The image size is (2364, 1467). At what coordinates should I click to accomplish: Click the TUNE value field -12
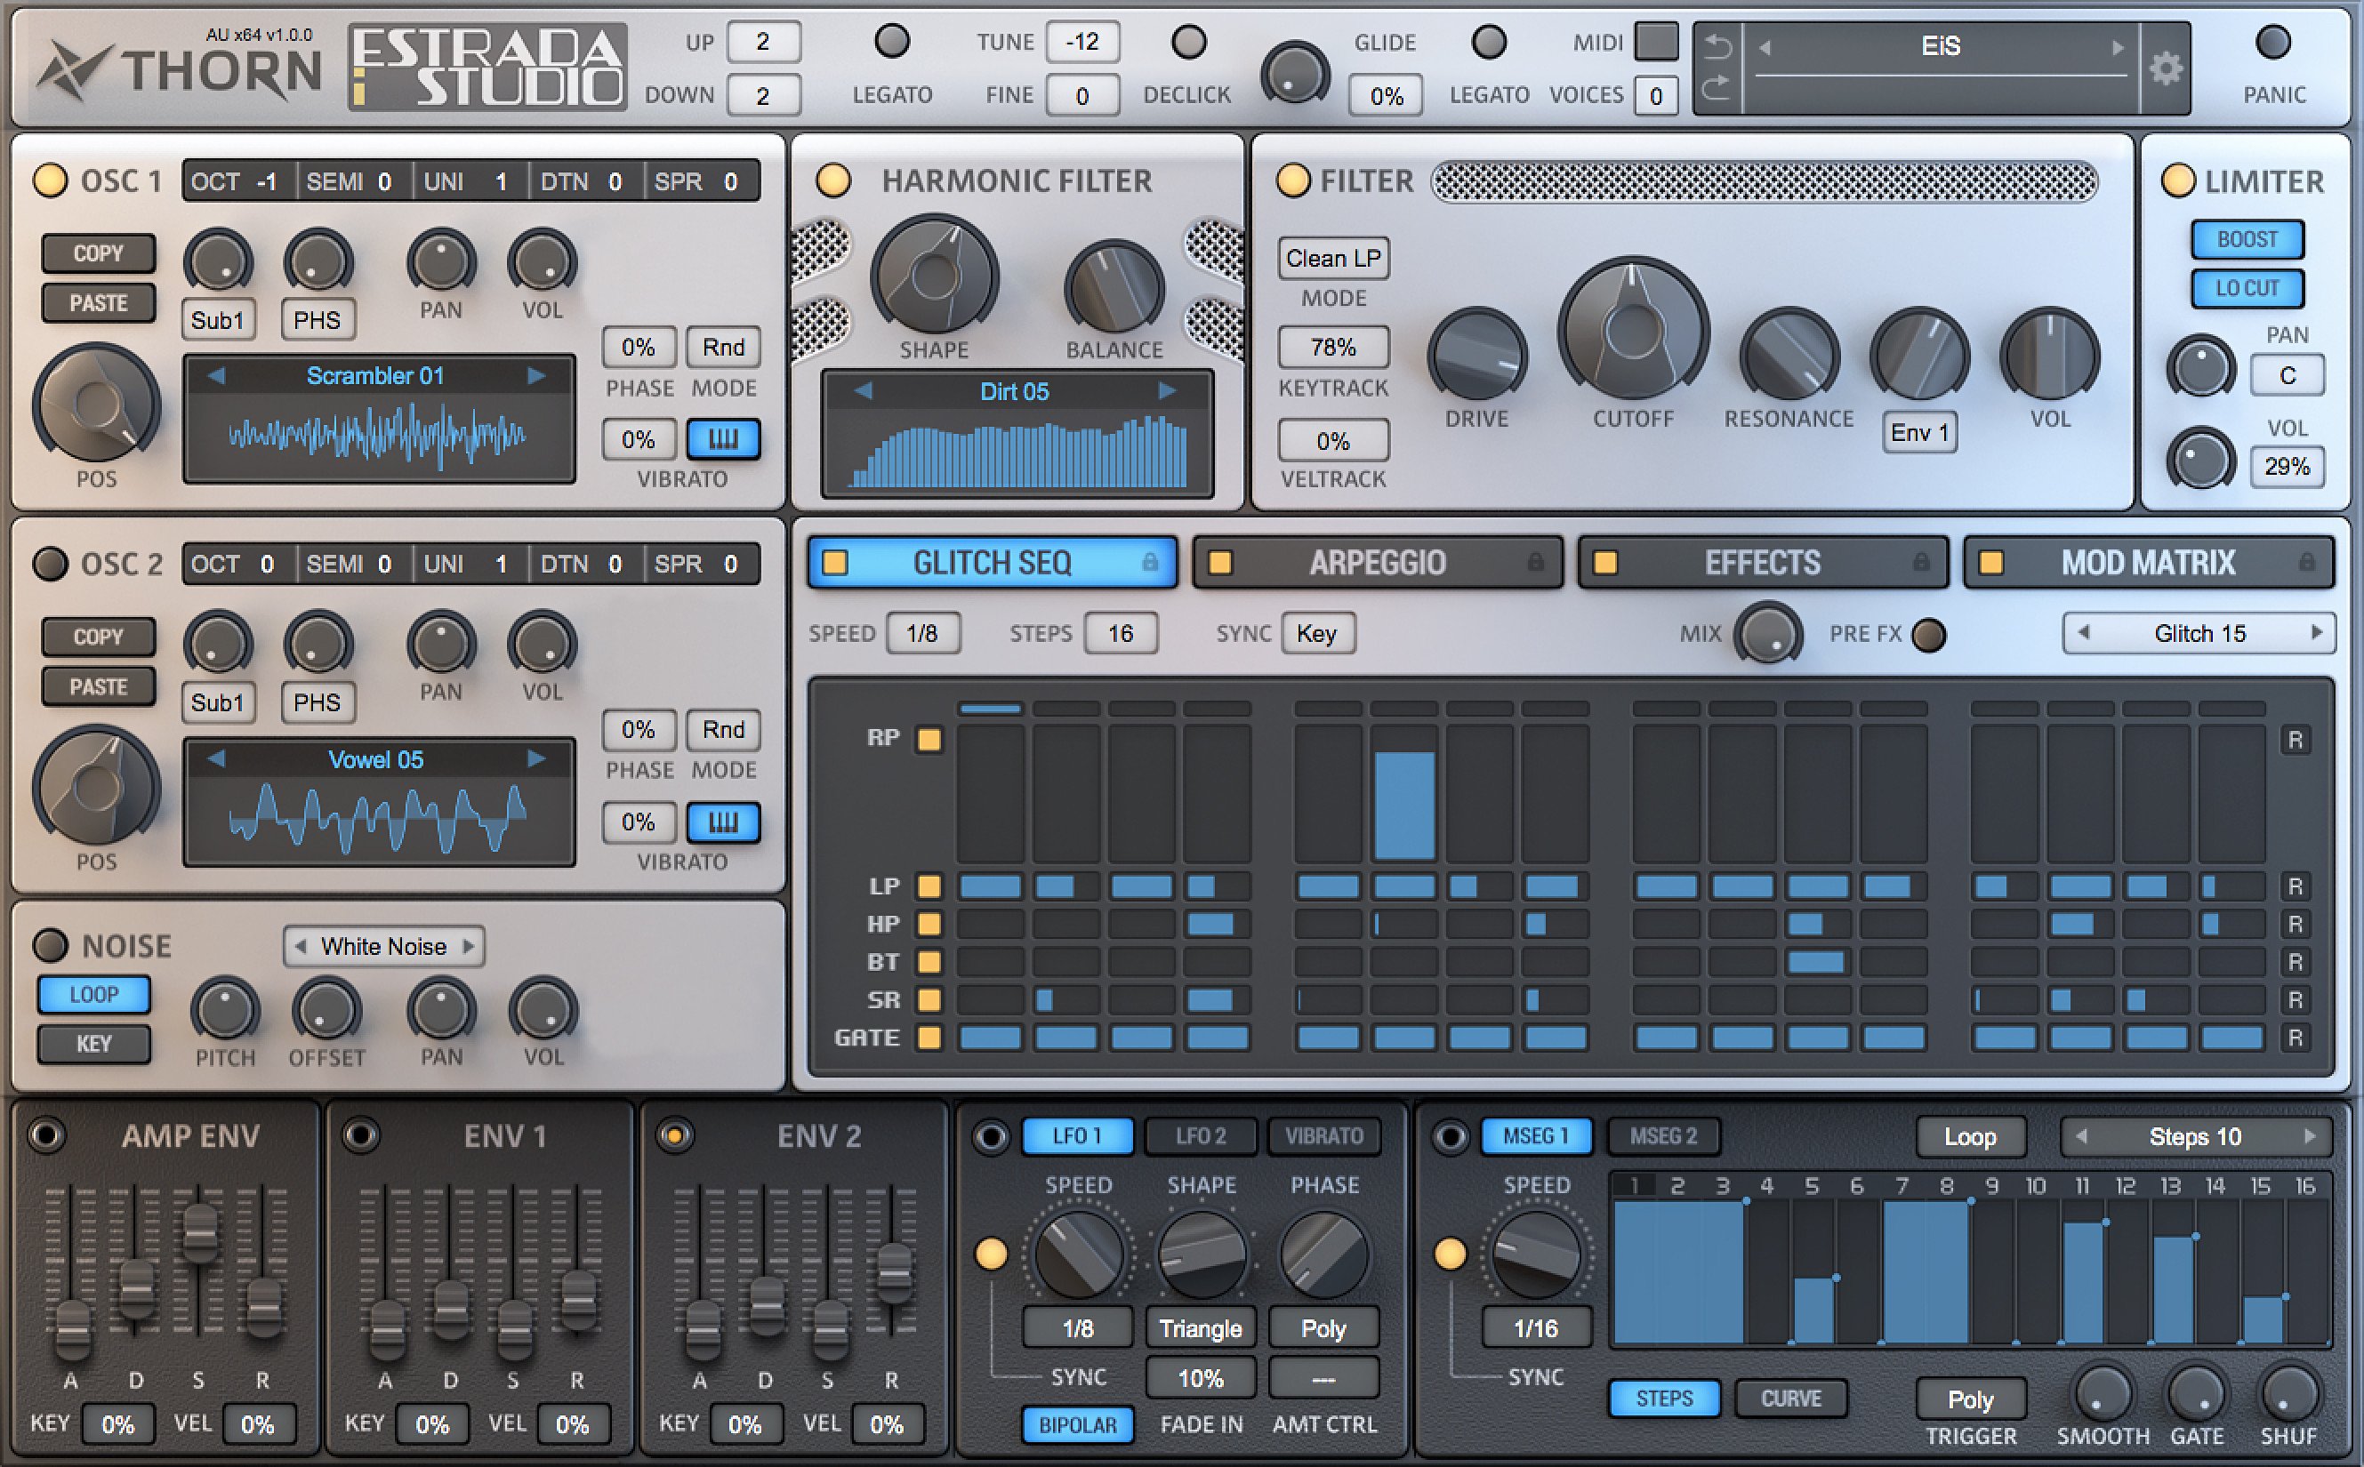point(1082,42)
